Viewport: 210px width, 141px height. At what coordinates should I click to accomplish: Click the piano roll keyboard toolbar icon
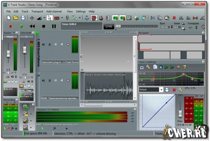pyautogui.click(x=108, y=18)
